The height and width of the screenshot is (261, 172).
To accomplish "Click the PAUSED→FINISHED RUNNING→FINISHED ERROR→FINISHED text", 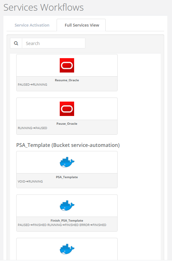I will click(62, 225).
